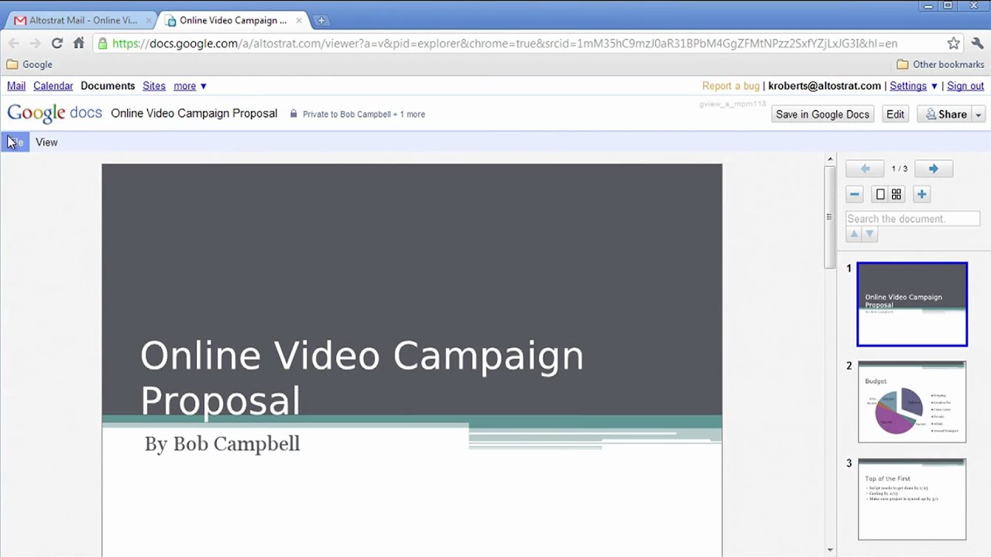
Task: Close the Online Video Campaign tab
Action: tap(299, 20)
